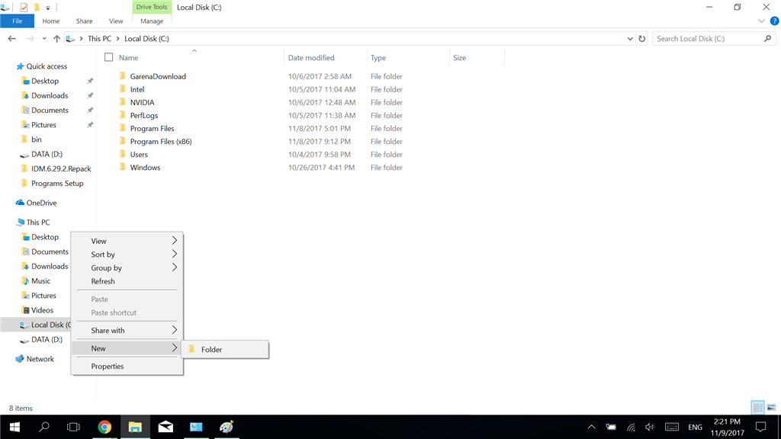Refresh the address bar location

pos(641,38)
